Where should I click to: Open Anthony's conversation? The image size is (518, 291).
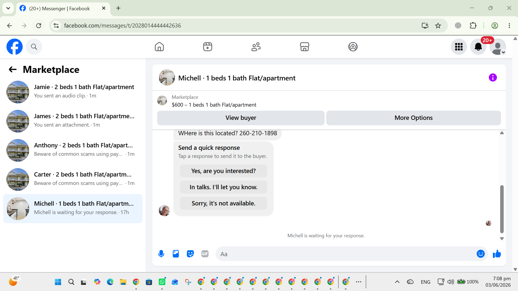(73, 150)
